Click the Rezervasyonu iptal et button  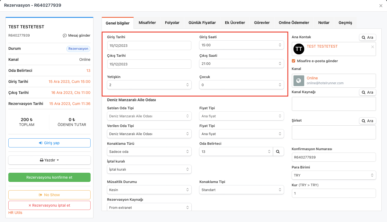pyautogui.click(x=49, y=205)
